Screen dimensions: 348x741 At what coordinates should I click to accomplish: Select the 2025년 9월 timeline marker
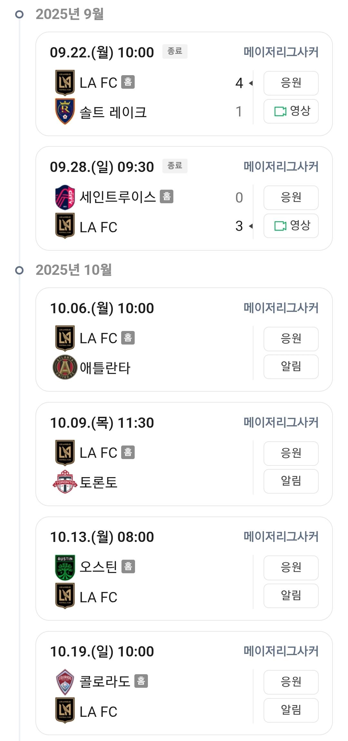(x=20, y=14)
